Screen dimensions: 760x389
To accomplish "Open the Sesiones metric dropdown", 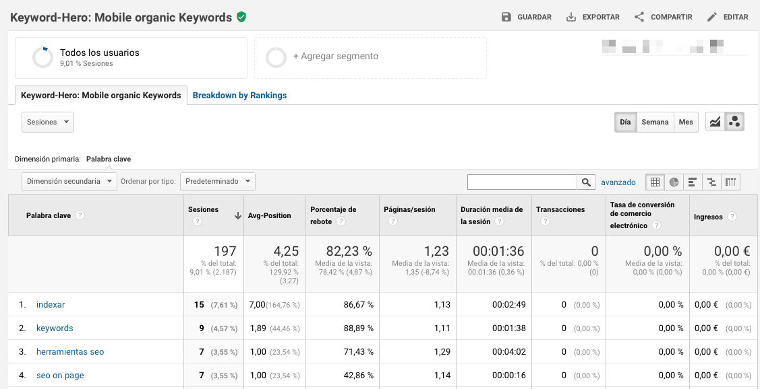I will click(x=48, y=122).
